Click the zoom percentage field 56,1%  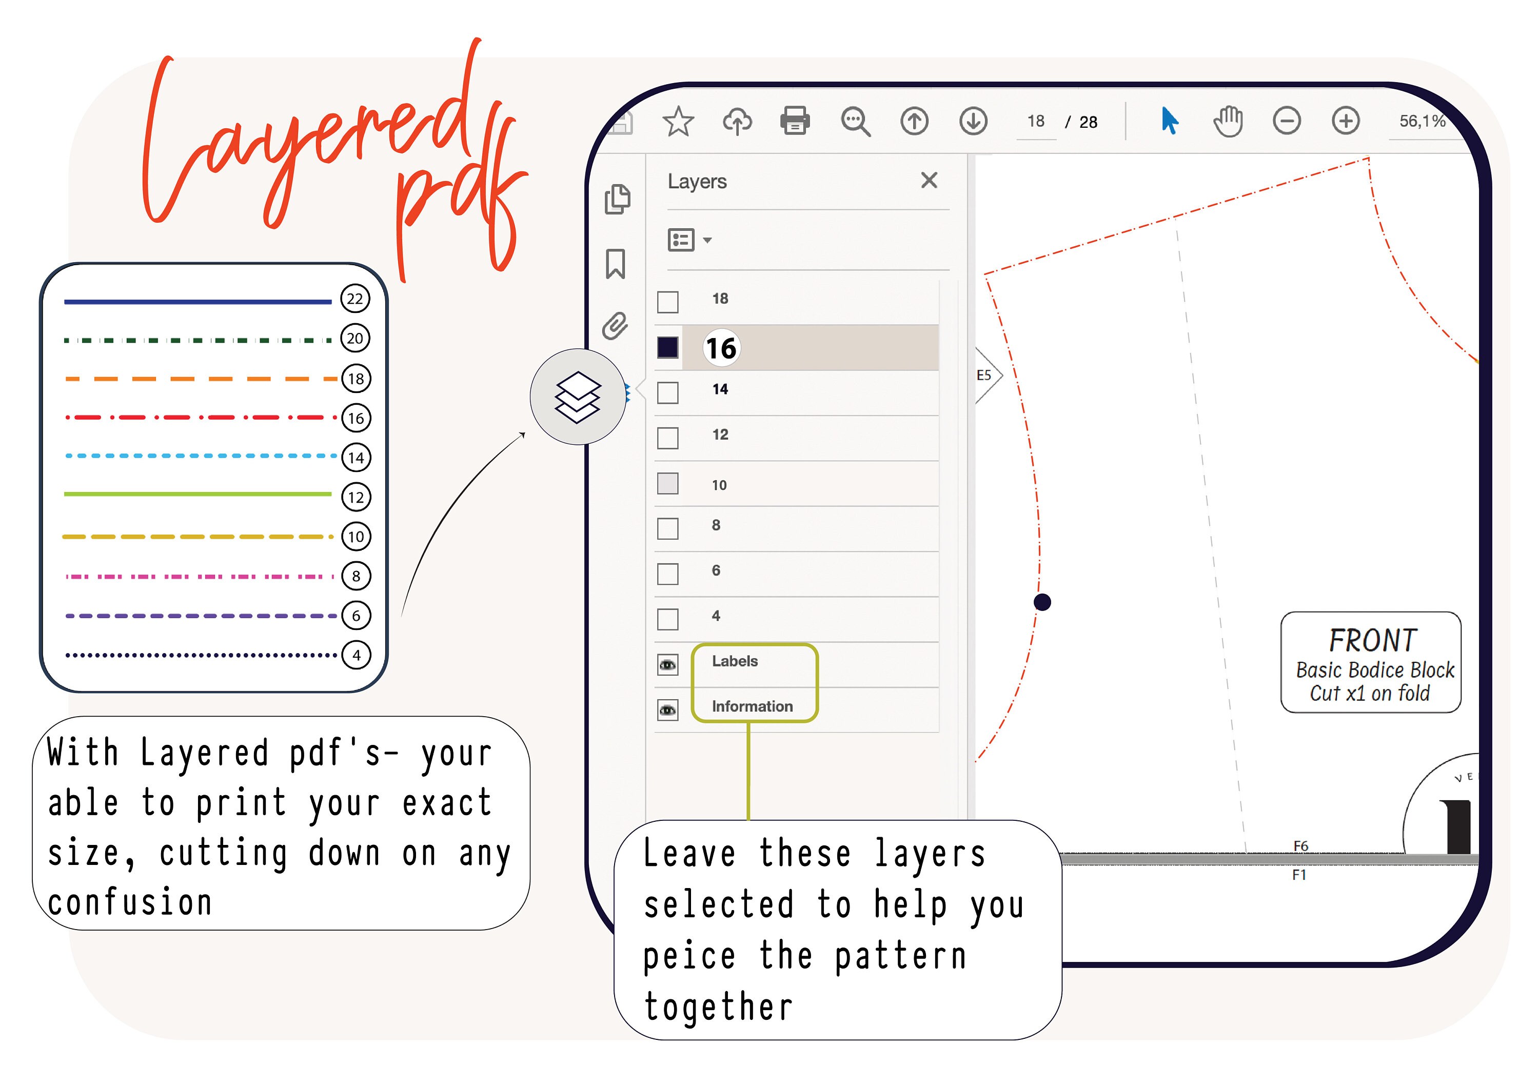click(1421, 122)
